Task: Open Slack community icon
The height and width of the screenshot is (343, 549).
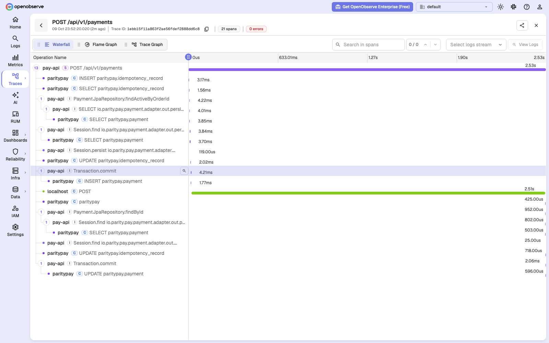Action: click(x=514, y=7)
